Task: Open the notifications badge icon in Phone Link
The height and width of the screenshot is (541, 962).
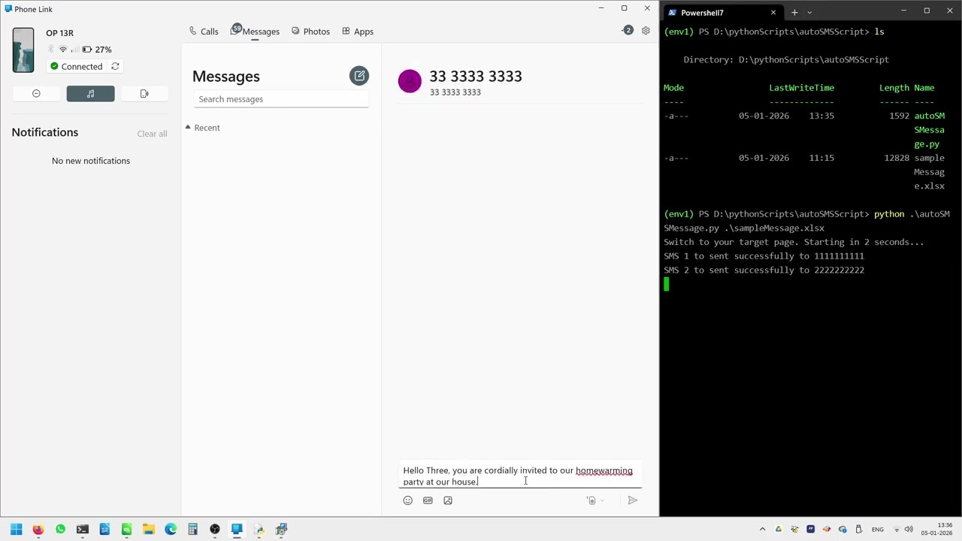Action: (628, 31)
